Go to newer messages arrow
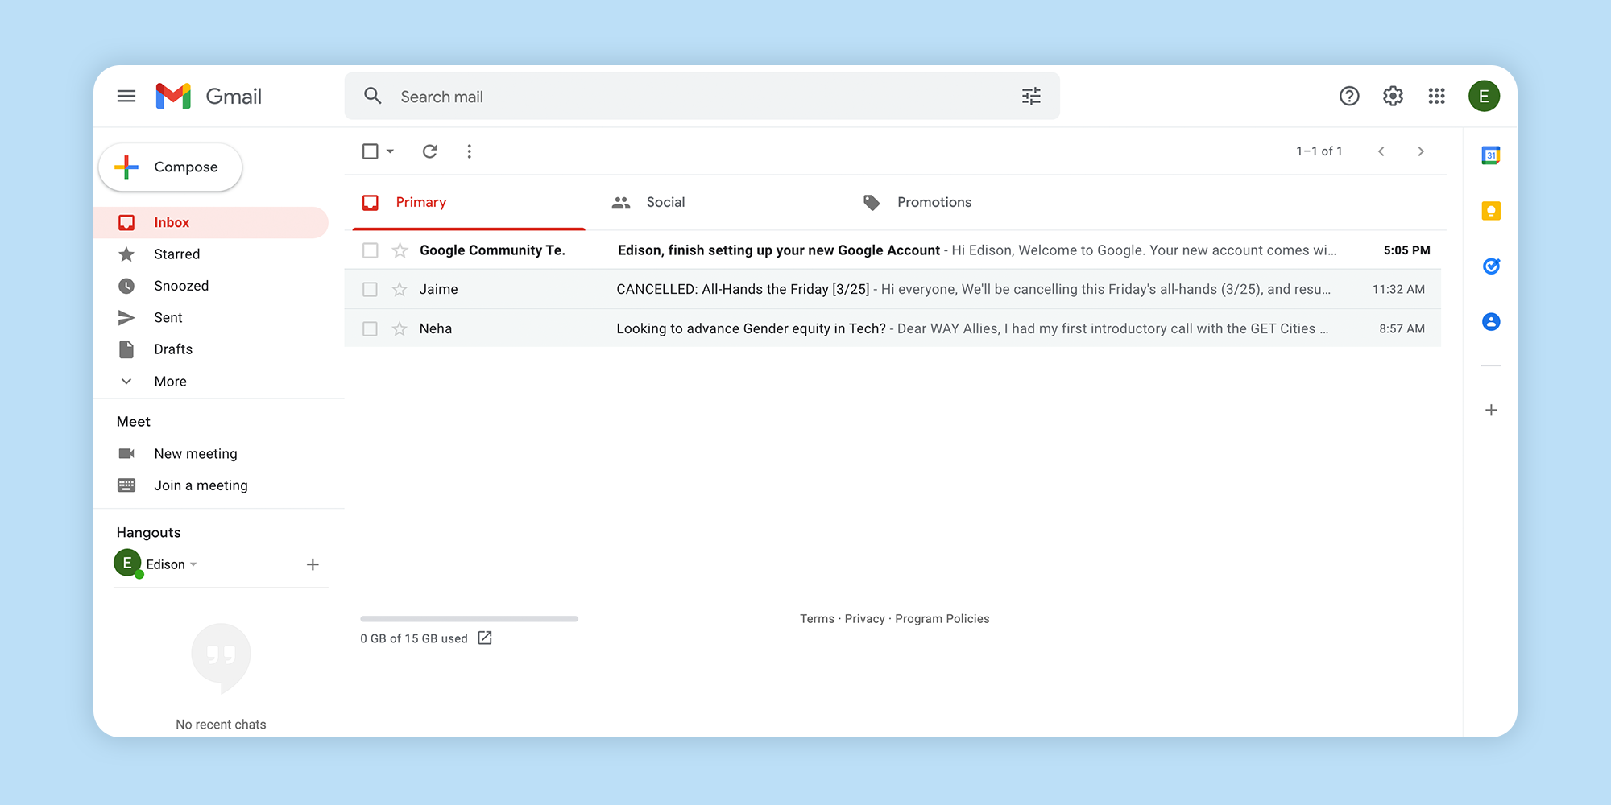Image resolution: width=1611 pixels, height=805 pixels. pos(1381,151)
